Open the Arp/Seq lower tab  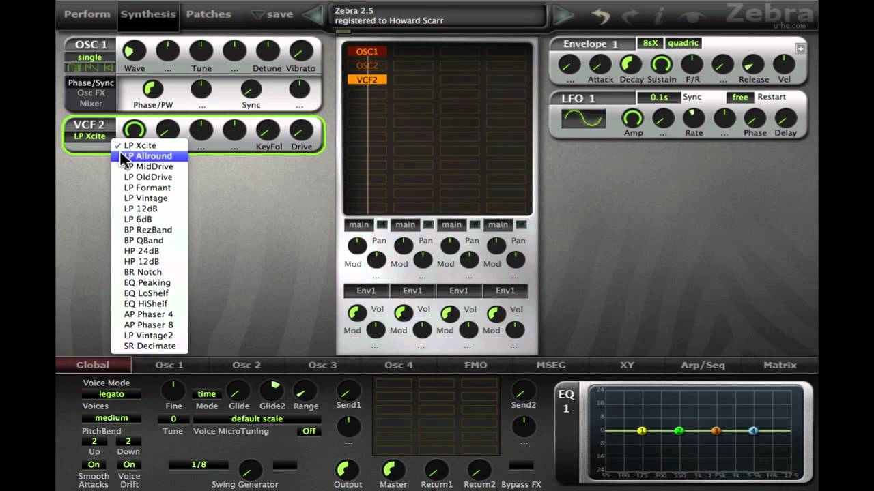(703, 365)
